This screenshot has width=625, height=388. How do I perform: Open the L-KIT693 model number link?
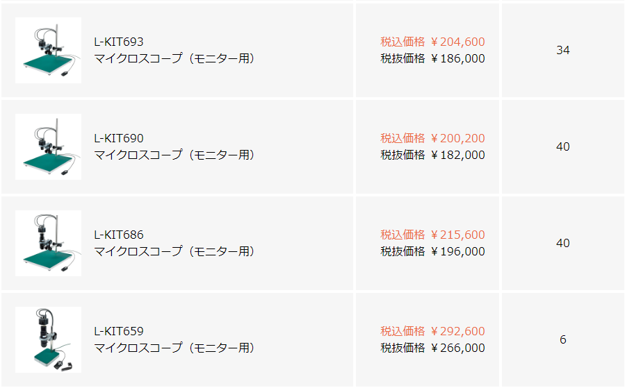[119, 42]
